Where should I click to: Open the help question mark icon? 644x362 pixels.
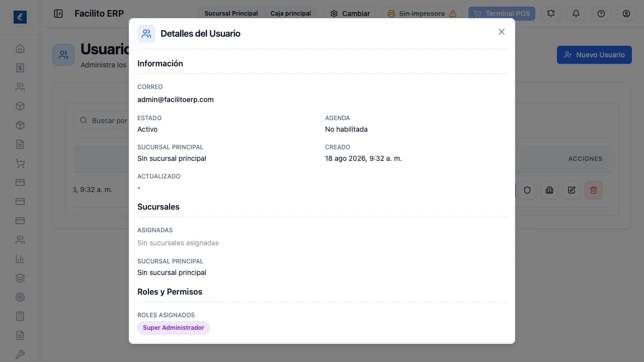click(x=601, y=14)
